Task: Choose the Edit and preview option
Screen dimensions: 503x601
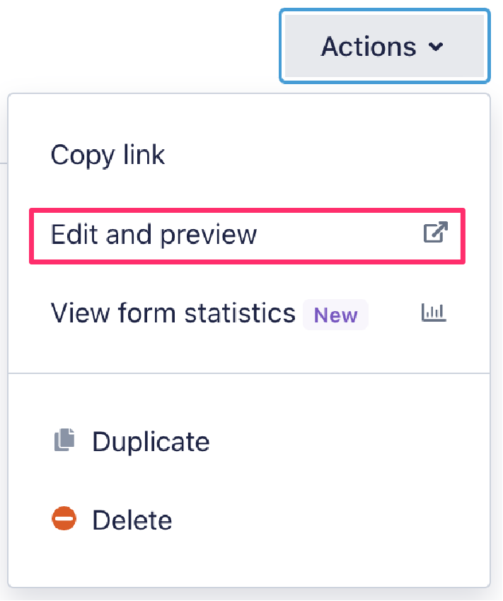Action: pos(154,234)
